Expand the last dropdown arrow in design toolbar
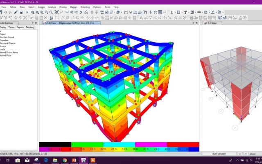Image resolution: width=262 pixels, height=164 pixels. click(223, 12)
